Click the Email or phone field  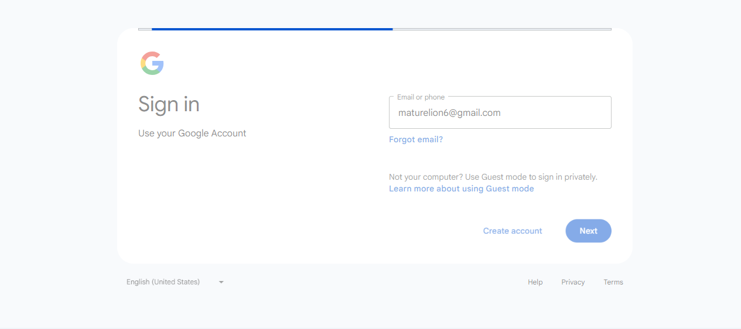click(x=500, y=112)
